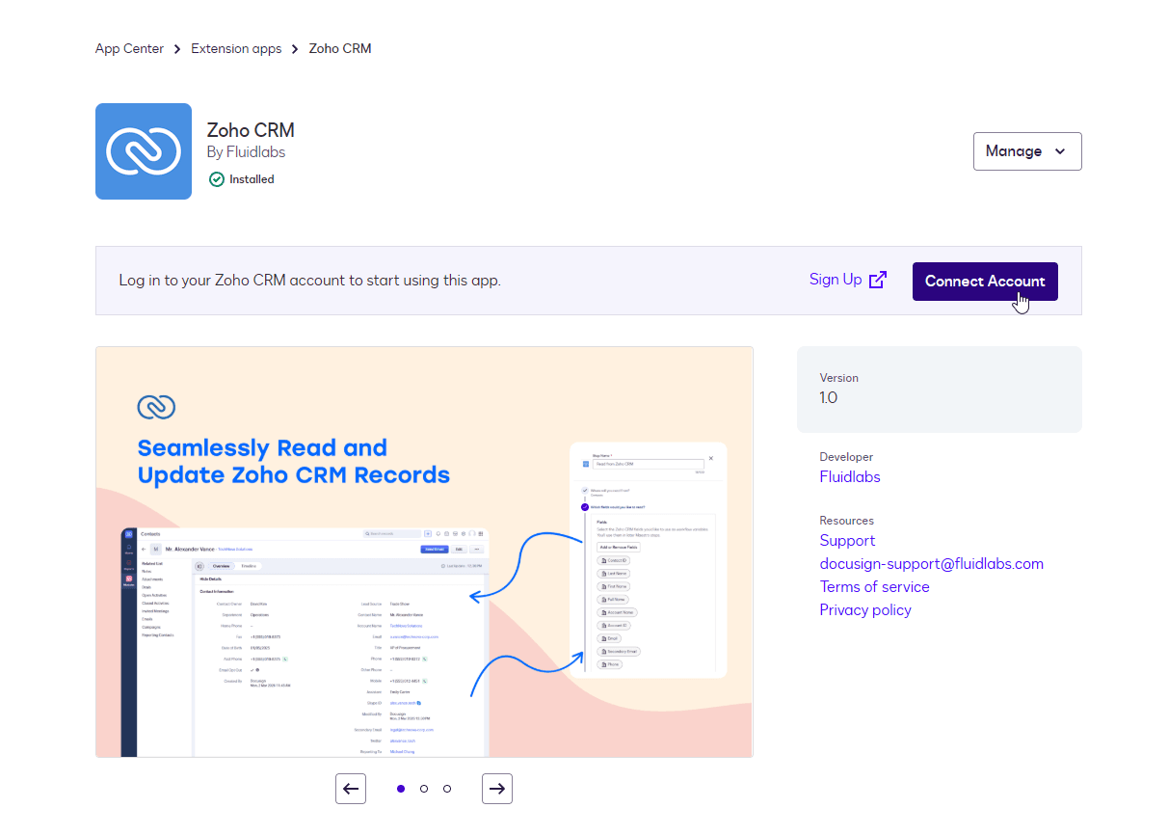Screen dimensions: 1168x835
Task: Select the third carousel dot indicator
Action: (447, 789)
